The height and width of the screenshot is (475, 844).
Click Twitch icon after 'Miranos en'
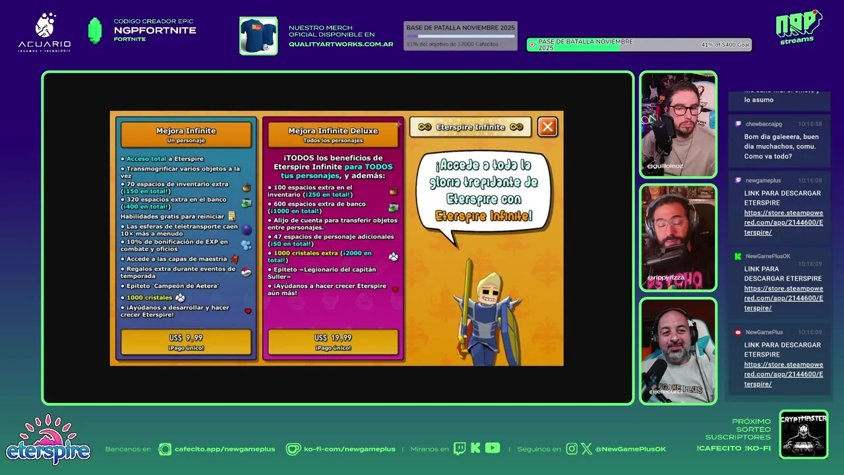pos(460,449)
